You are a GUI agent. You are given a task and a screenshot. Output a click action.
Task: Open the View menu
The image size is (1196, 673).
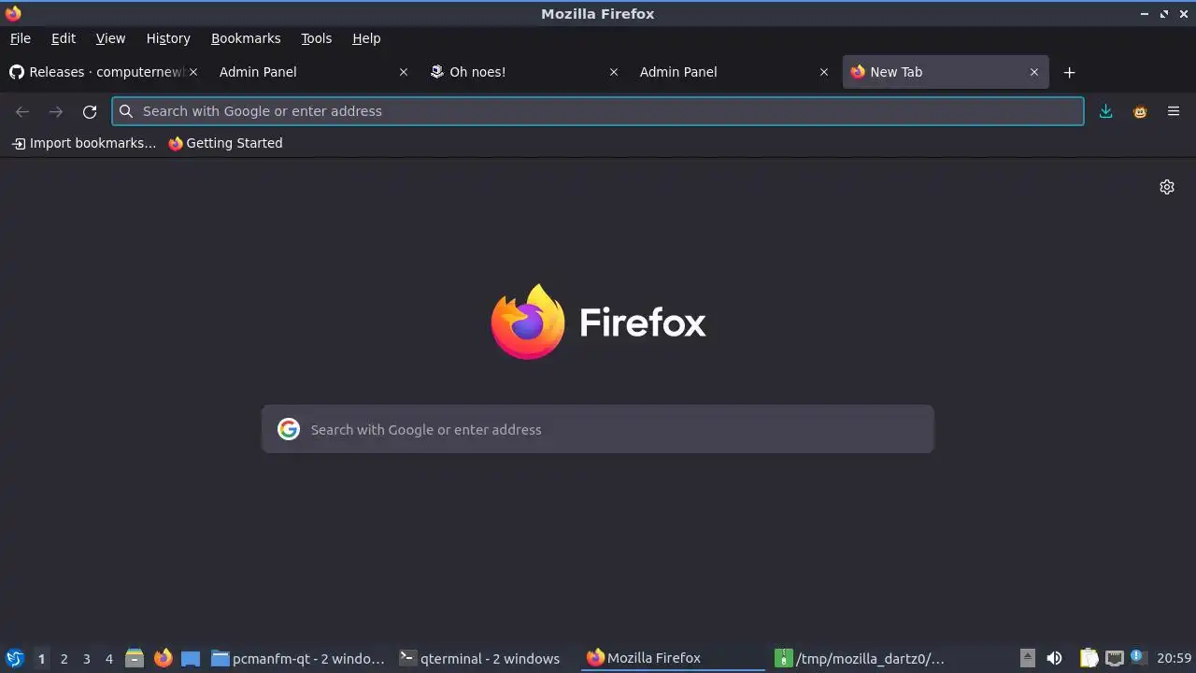pyautogui.click(x=110, y=38)
